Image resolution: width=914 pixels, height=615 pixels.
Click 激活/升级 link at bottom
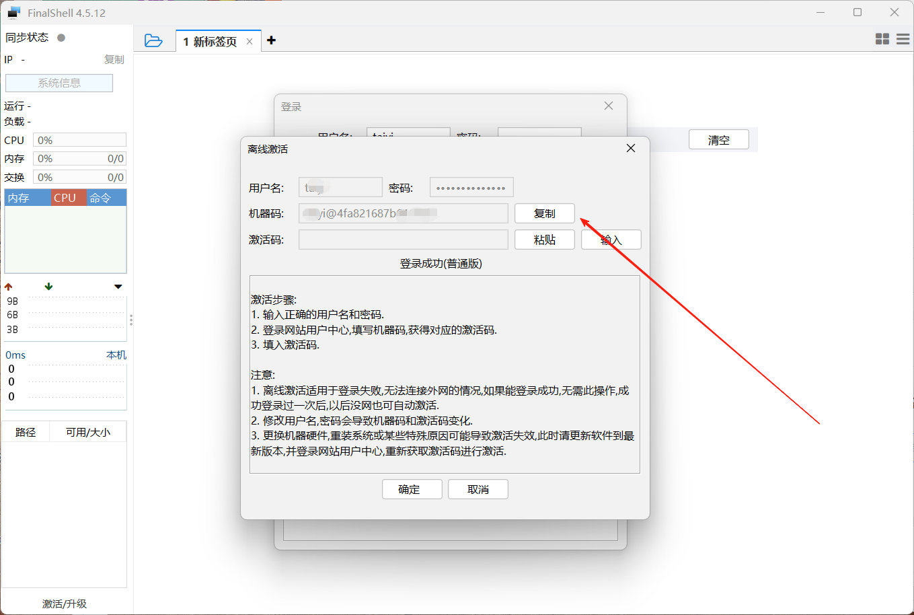pos(65,604)
